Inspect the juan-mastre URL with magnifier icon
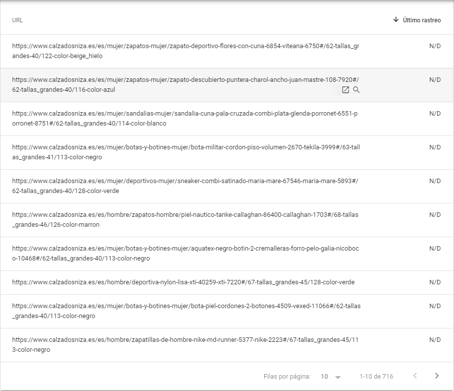The width and height of the screenshot is (454, 391). [x=356, y=90]
